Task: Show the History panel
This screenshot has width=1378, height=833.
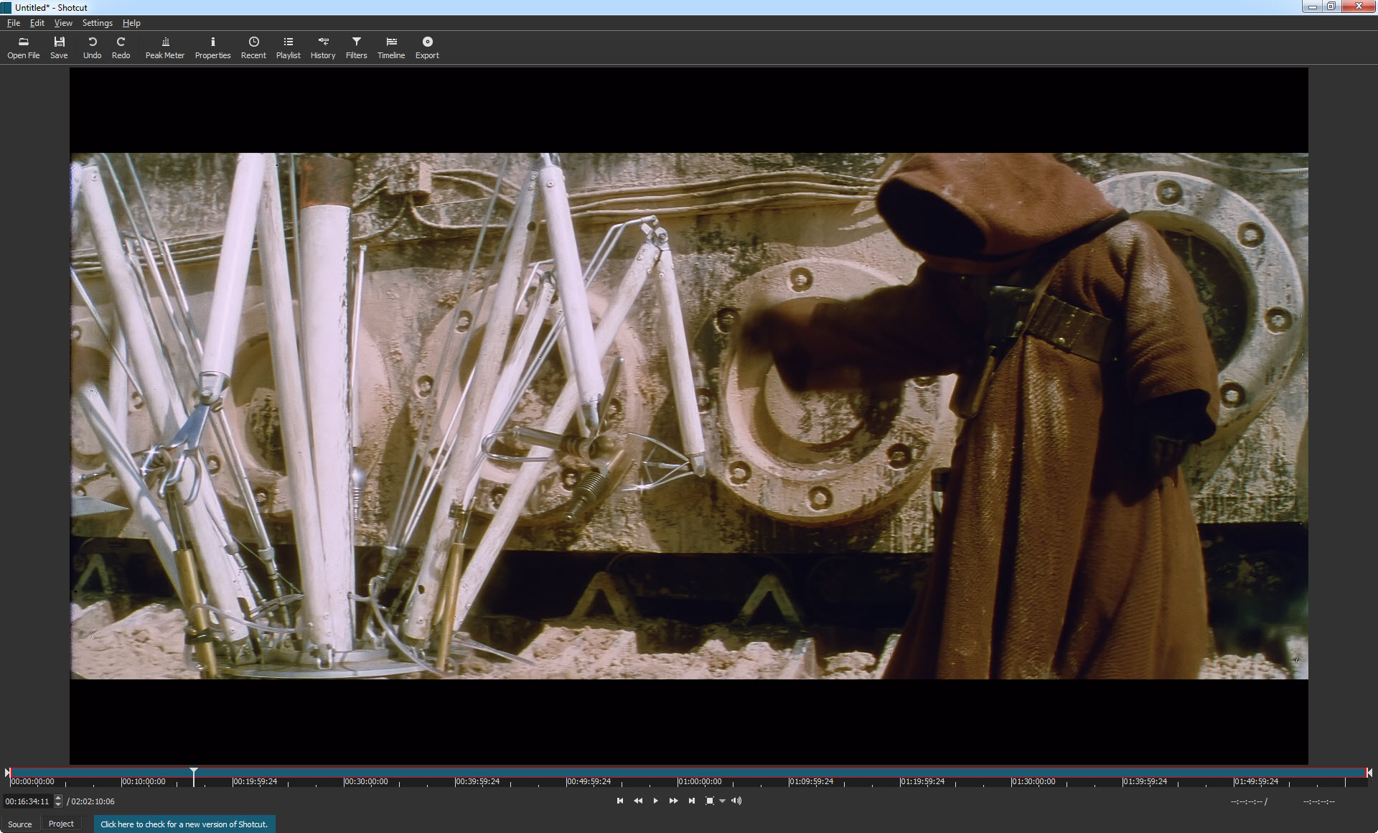Action: click(x=323, y=48)
